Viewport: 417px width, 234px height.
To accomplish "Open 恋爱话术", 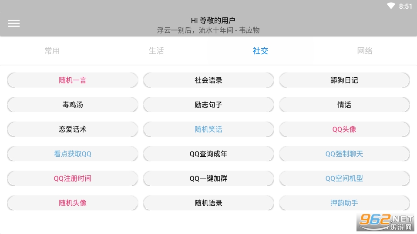I will tap(73, 129).
